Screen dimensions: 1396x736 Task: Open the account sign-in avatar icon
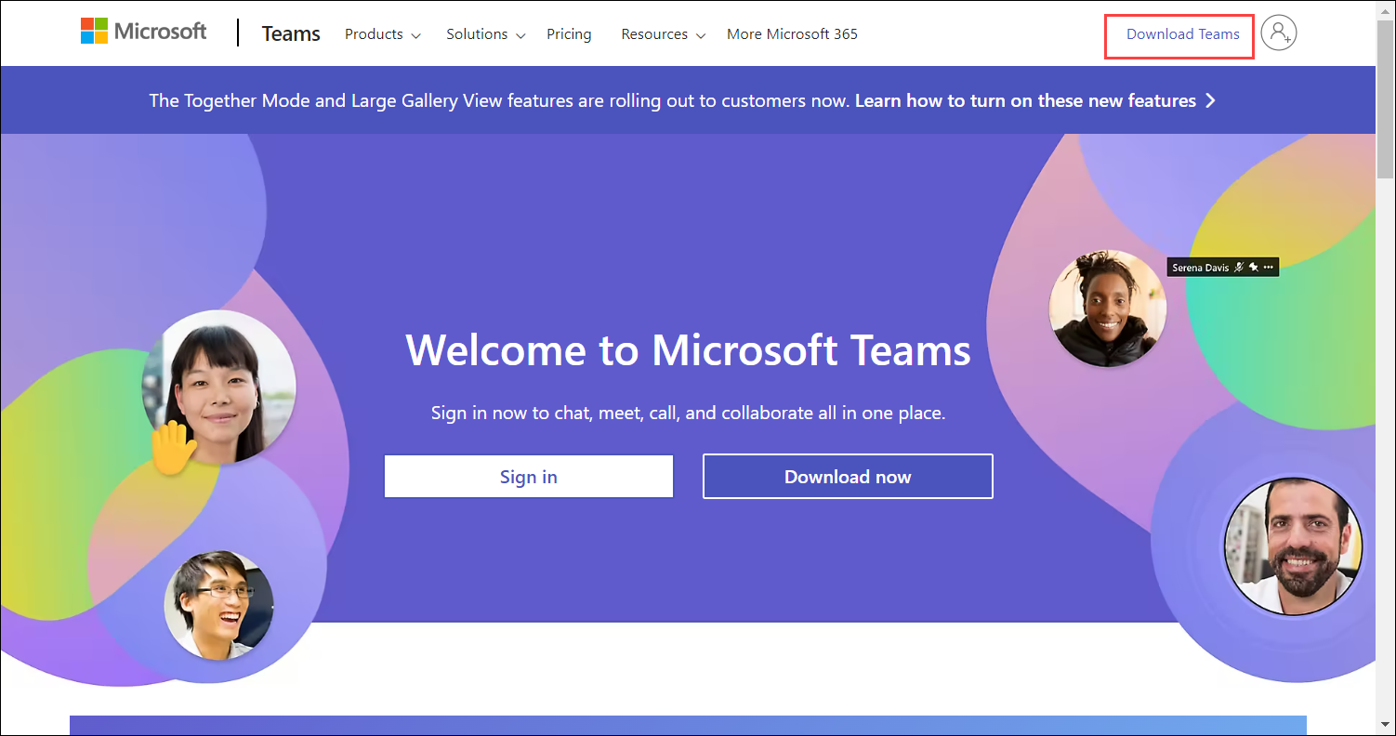pos(1280,33)
